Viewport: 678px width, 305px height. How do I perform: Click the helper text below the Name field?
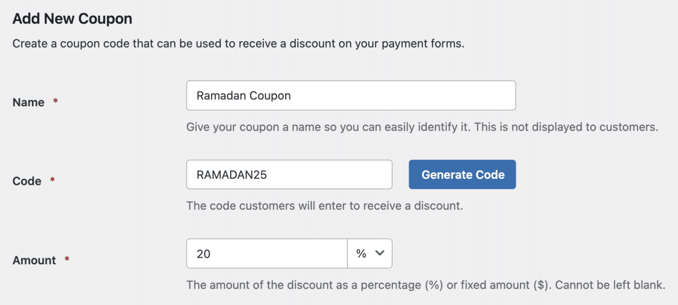[x=422, y=127]
